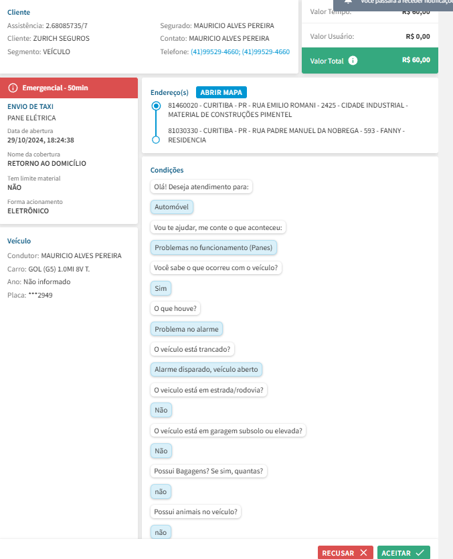The image size is (453, 559).
Task: Click the checkmark icon on ACEITAR
Action: click(x=420, y=553)
